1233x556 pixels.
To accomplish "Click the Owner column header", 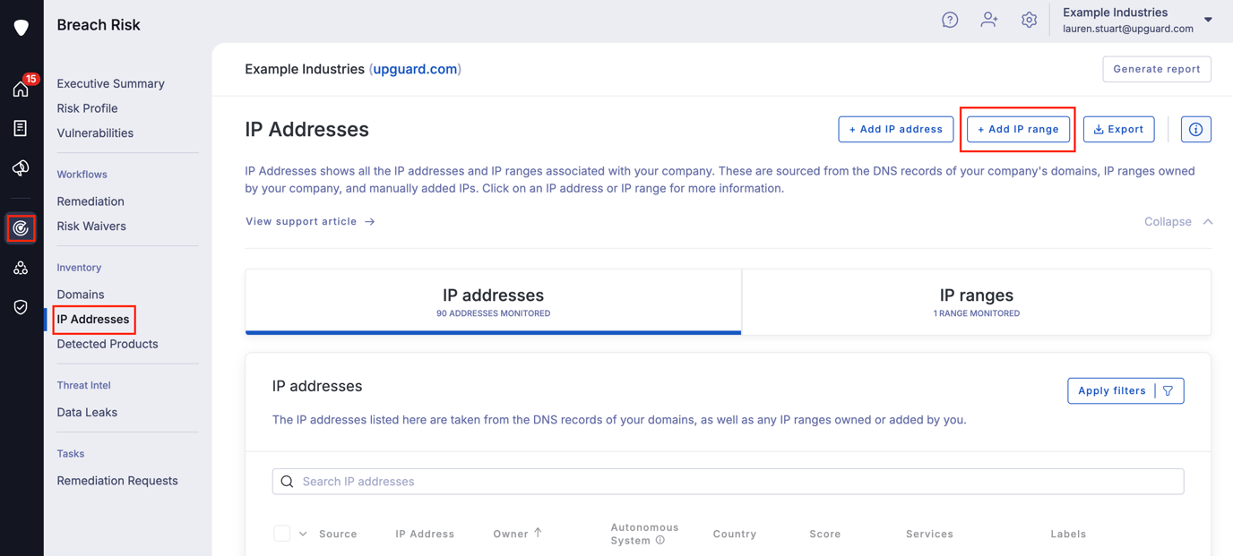I will pos(511,535).
